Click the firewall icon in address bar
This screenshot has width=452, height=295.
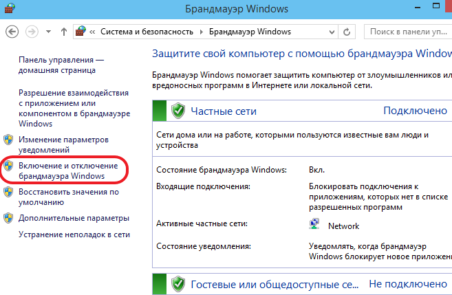[x=81, y=31]
